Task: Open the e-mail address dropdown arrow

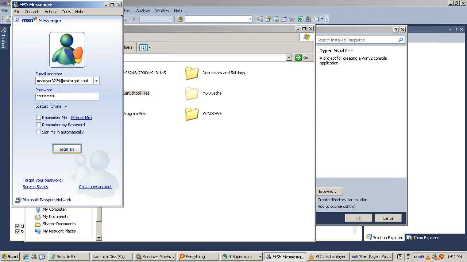Action: tap(96, 81)
